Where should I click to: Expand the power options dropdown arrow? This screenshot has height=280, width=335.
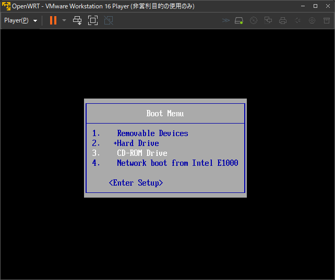[x=64, y=20]
